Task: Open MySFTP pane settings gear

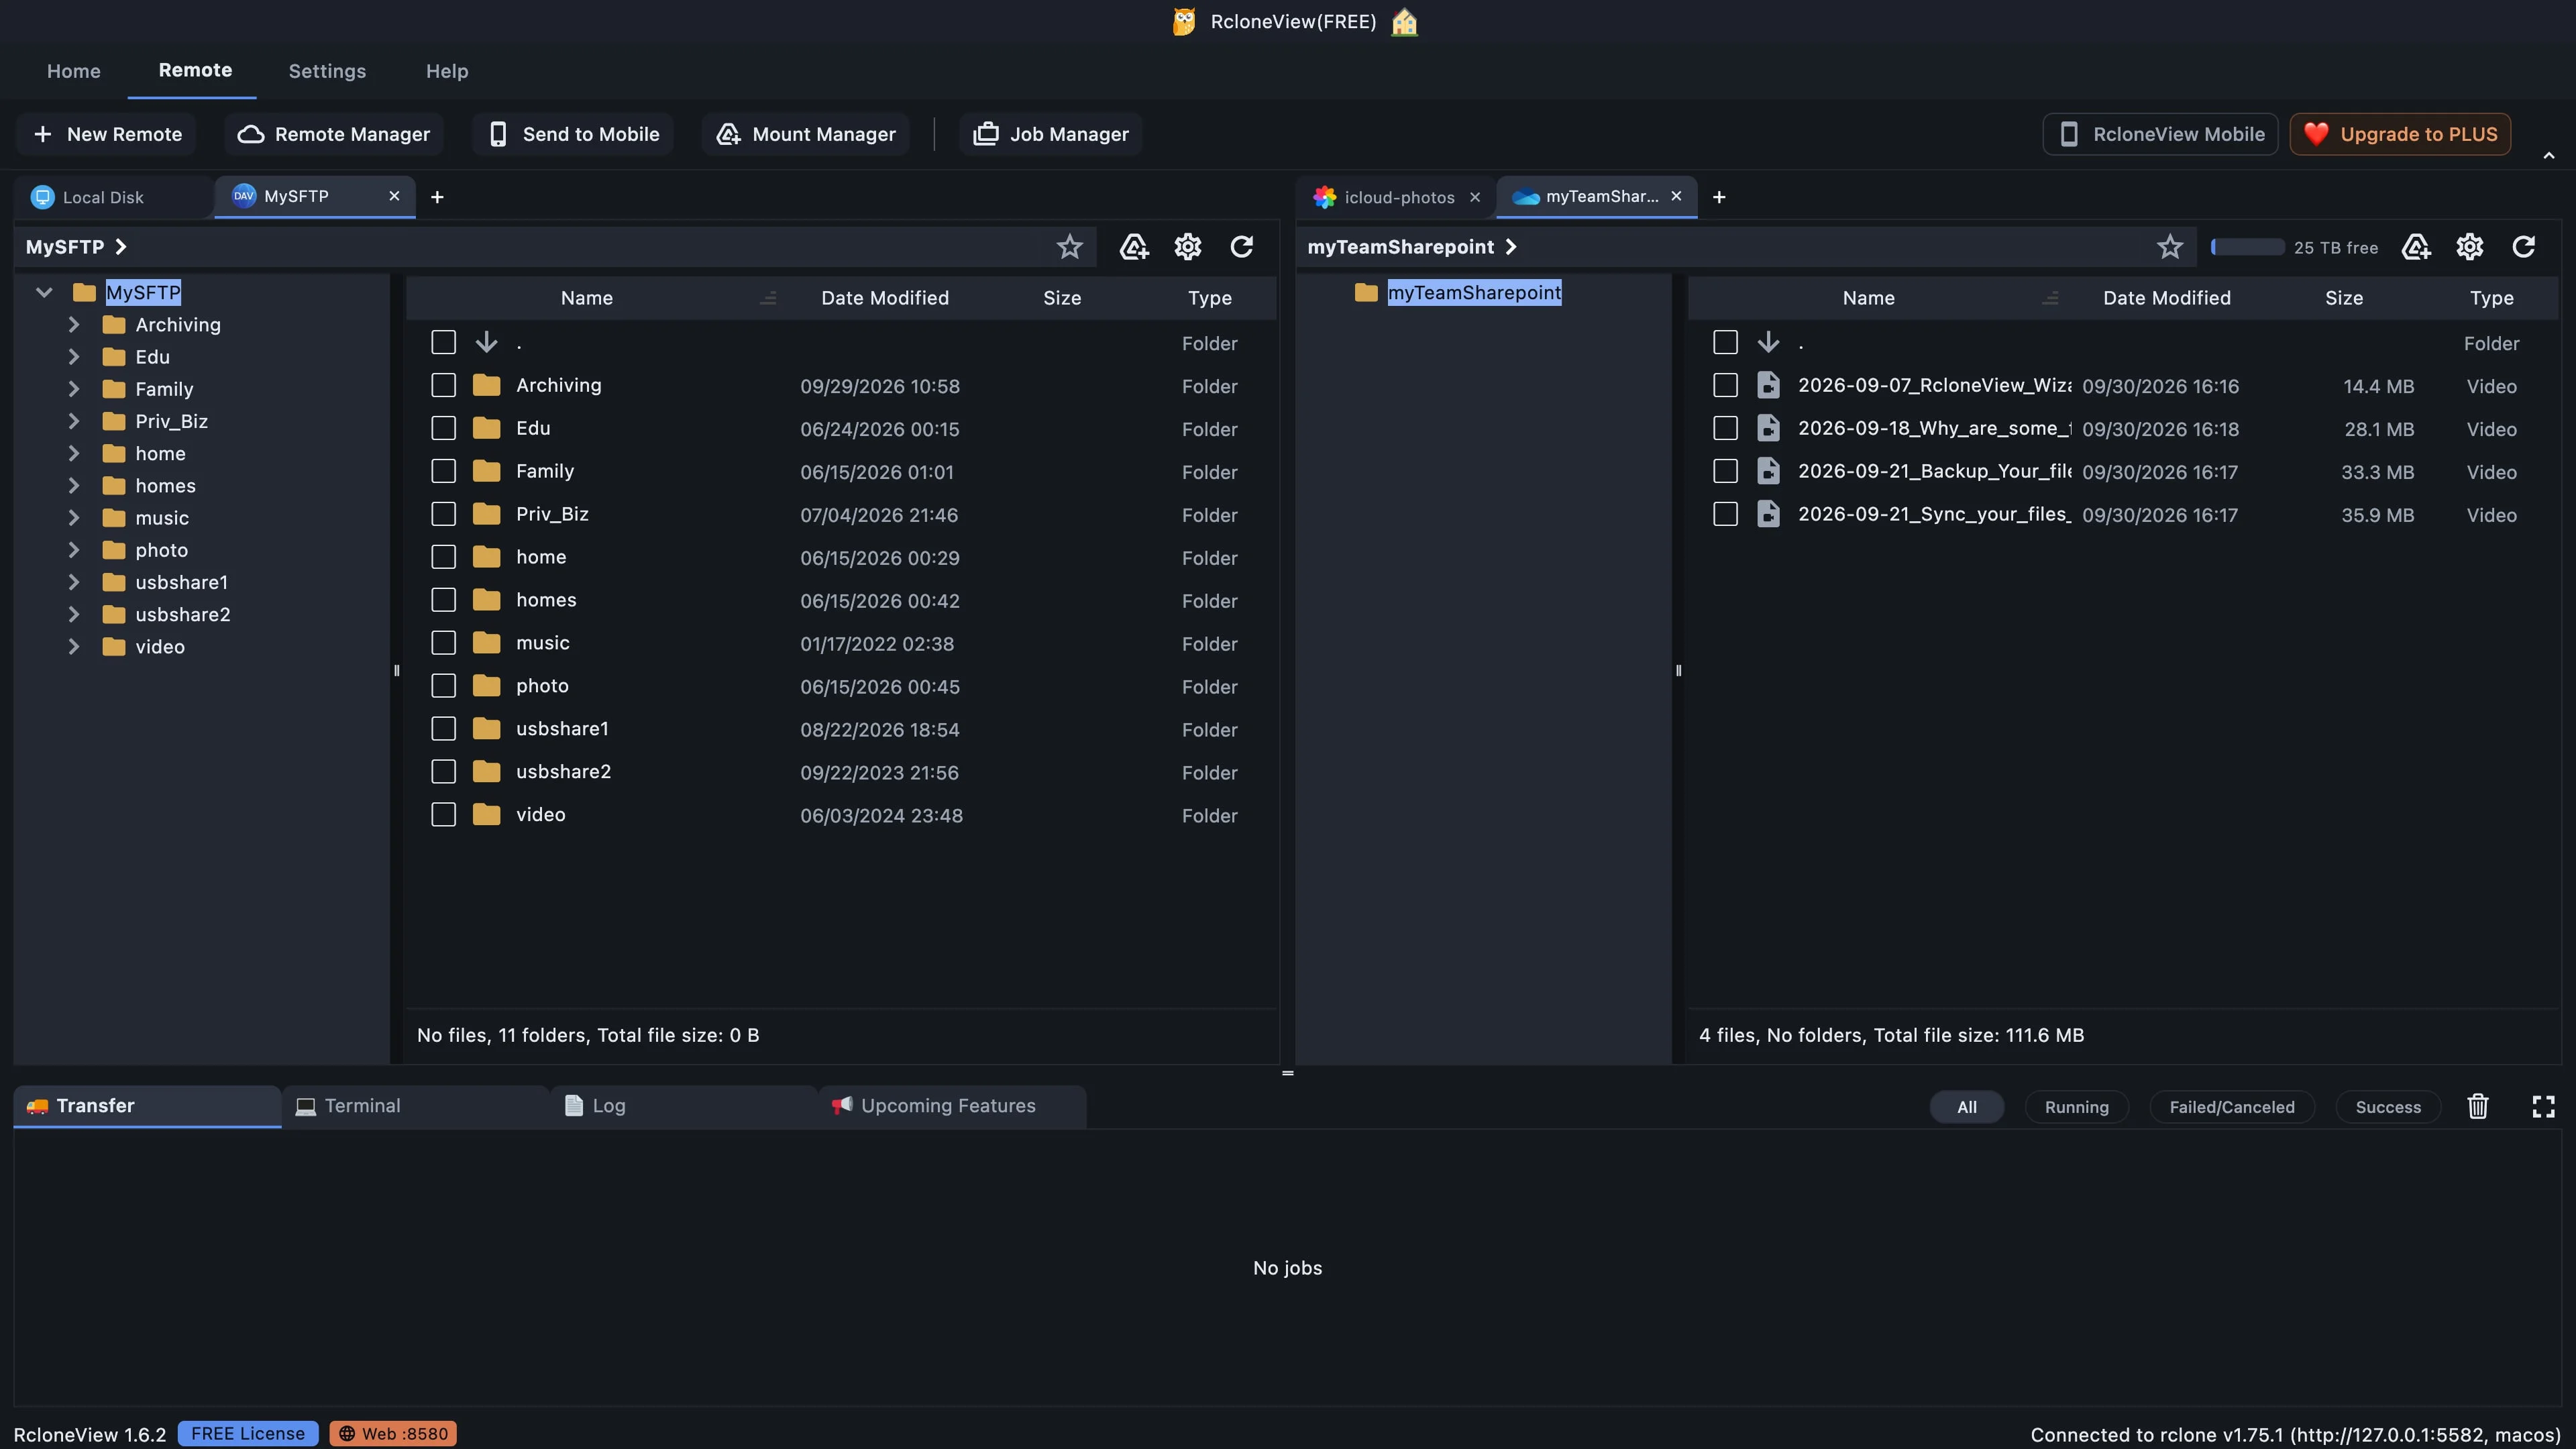Action: tap(1188, 247)
